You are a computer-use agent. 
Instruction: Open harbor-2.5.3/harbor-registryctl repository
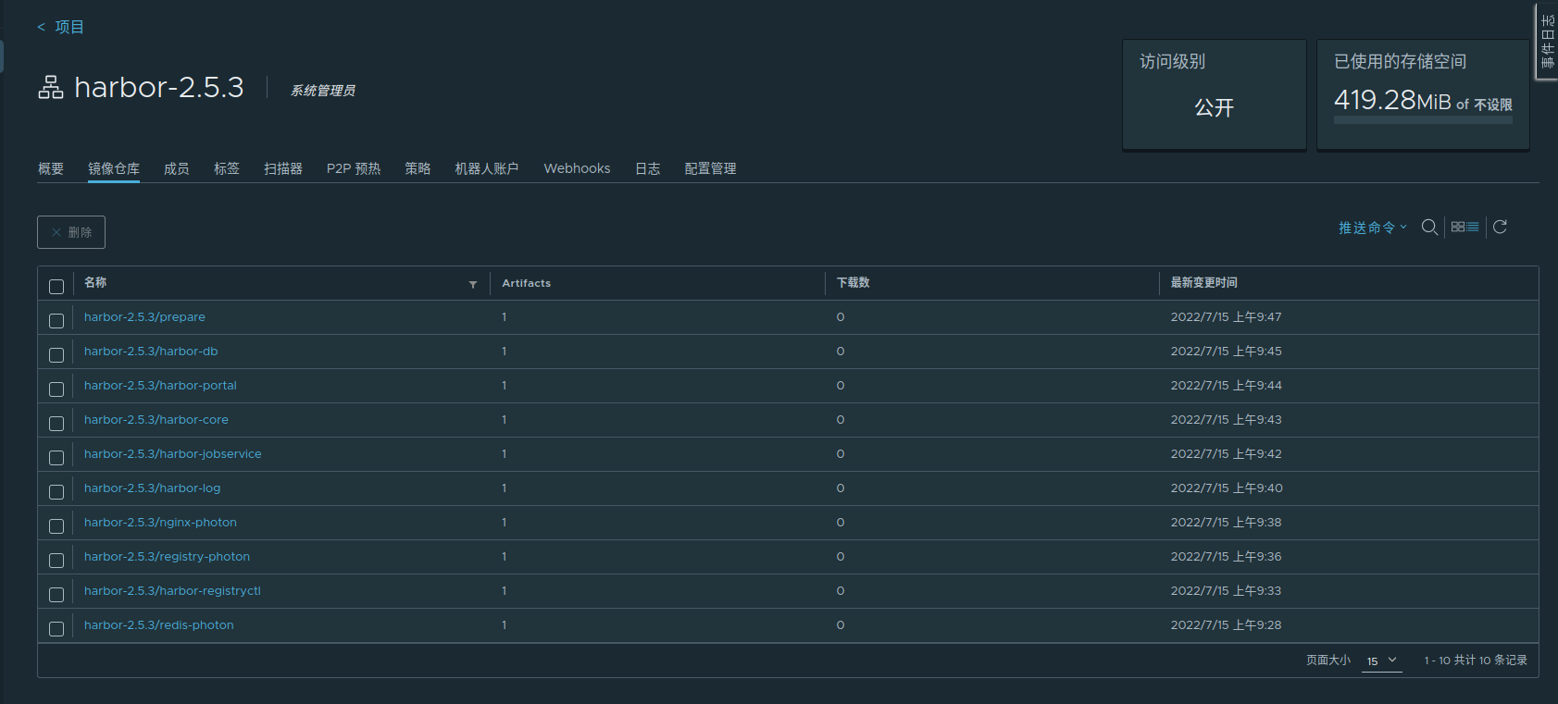click(x=172, y=590)
